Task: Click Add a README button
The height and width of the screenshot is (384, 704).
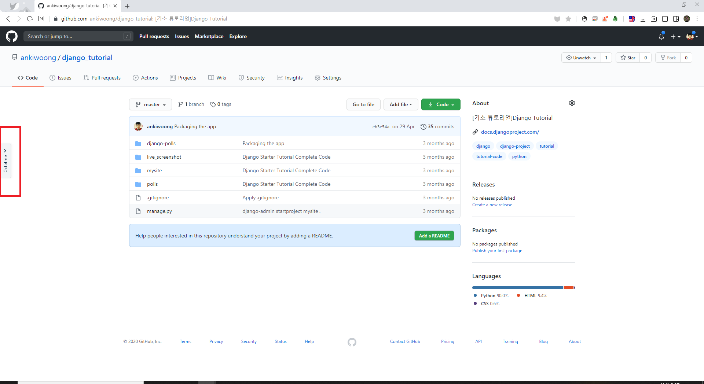Action: [x=434, y=236]
